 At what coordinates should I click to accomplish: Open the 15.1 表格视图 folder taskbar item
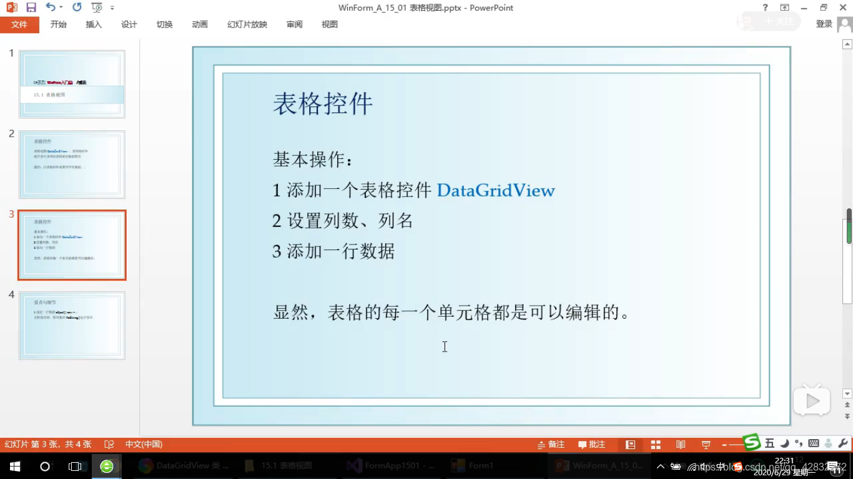(x=287, y=466)
